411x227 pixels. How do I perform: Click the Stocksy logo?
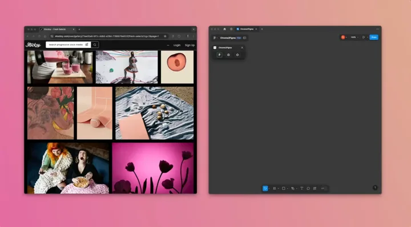pos(33,44)
